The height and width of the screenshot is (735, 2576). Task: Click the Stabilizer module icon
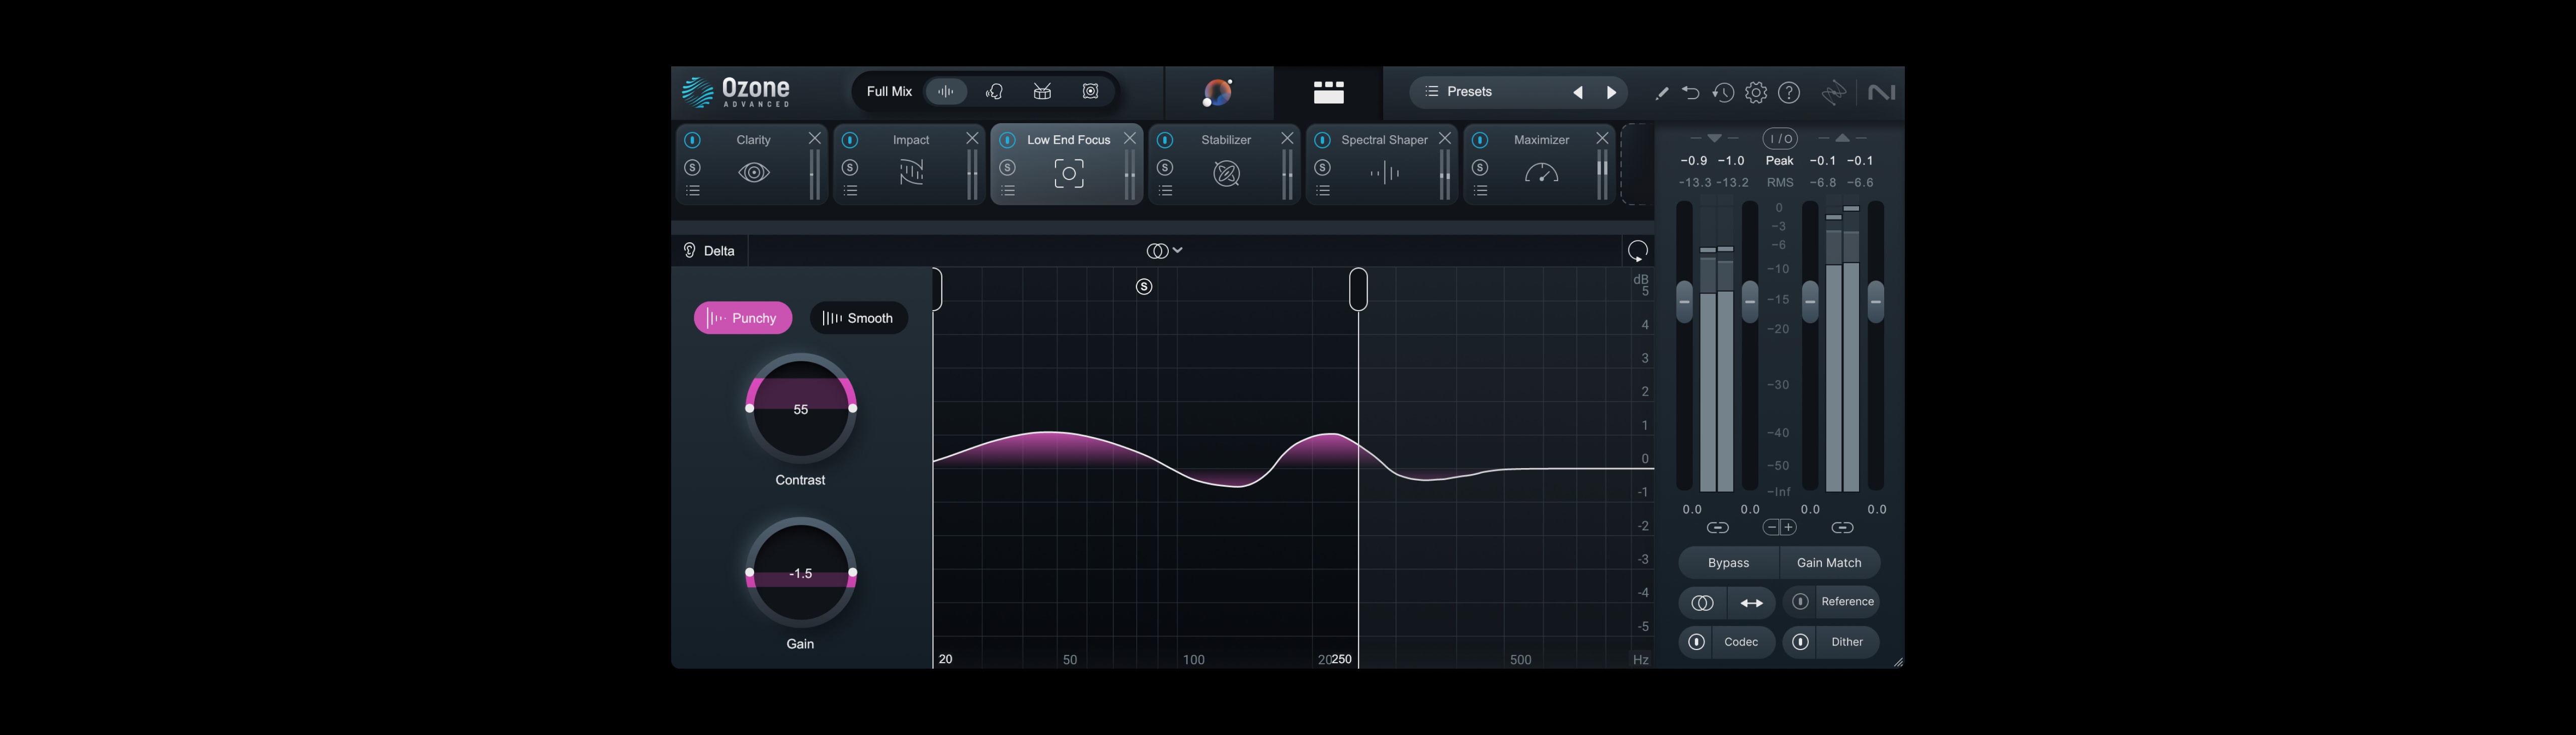tap(1226, 174)
